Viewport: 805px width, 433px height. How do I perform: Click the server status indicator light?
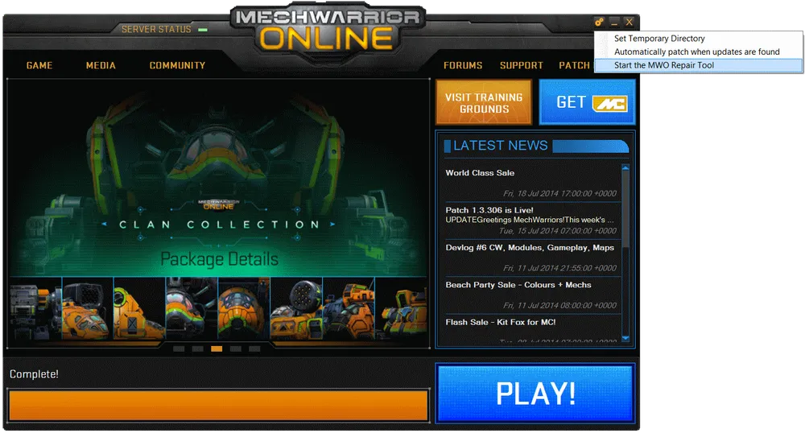tap(203, 30)
